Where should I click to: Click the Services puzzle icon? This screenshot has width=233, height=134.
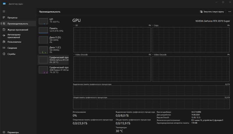point(4,54)
